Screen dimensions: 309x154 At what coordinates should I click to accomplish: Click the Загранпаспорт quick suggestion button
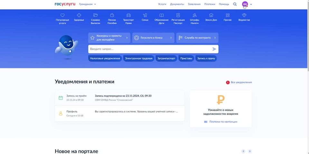(x=166, y=58)
